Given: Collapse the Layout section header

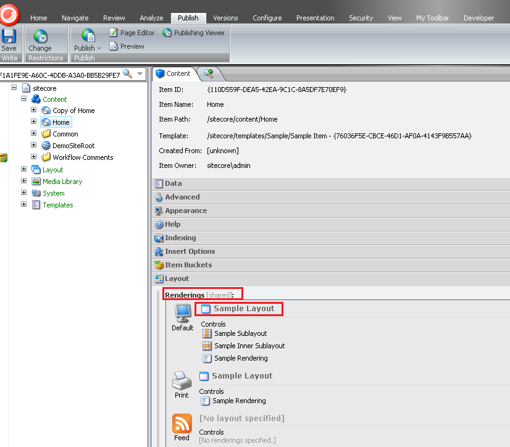Looking at the screenshot, I should [331, 279].
